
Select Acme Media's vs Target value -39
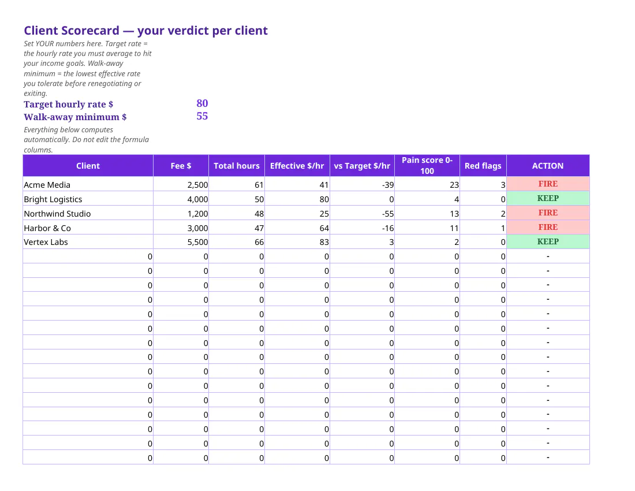[x=362, y=185]
